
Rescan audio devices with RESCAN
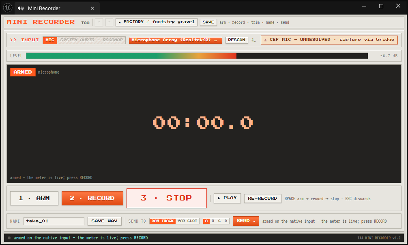pyautogui.click(x=237, y=40)
